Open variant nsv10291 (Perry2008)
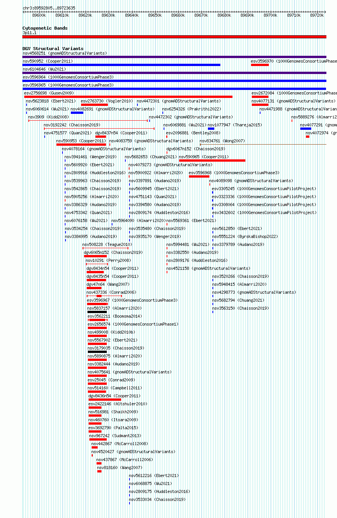 tap(108, 260)
